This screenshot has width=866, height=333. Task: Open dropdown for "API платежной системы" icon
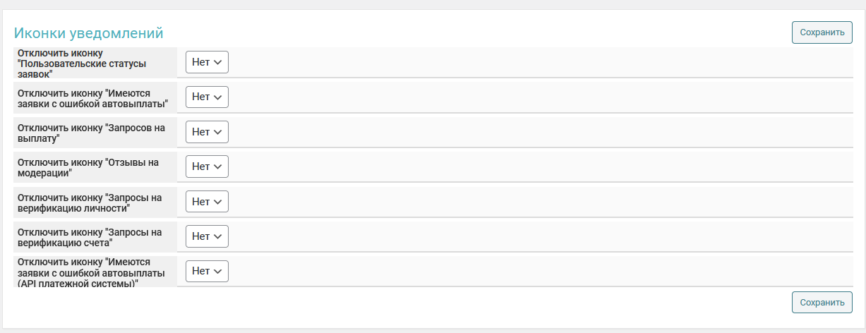[207, 271]
